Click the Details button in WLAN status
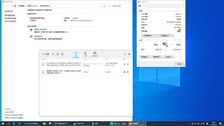Viewport: 224px width, 126px height. tap(148, 36)
